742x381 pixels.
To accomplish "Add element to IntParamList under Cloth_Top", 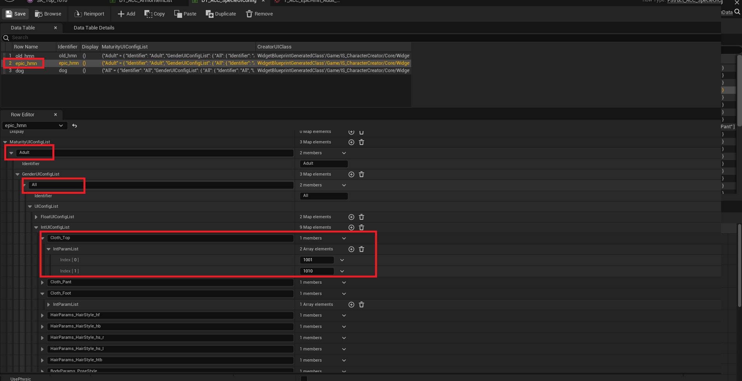I will pyautogui.click(x=351, y=249).
